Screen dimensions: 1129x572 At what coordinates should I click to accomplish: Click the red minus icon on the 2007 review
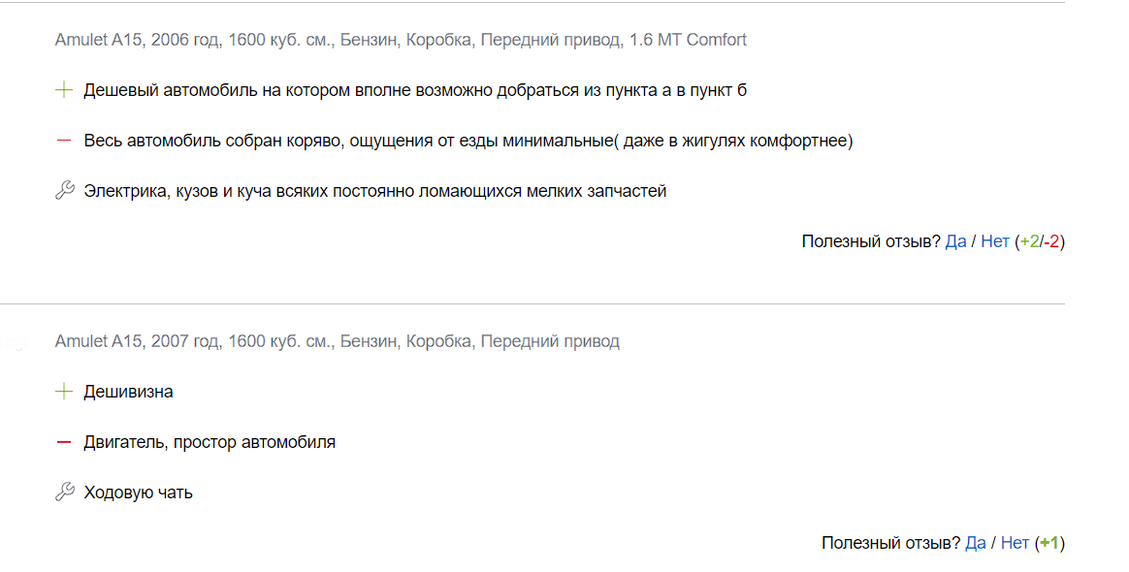click(63, 441)
